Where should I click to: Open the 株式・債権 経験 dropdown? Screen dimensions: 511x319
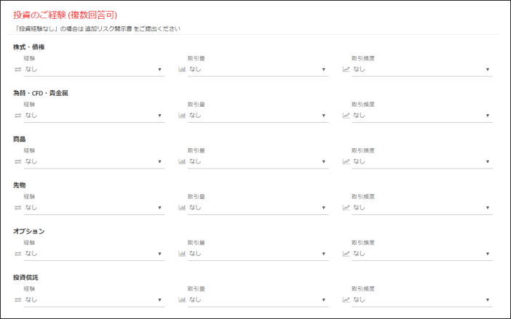(x=94, y=69)
